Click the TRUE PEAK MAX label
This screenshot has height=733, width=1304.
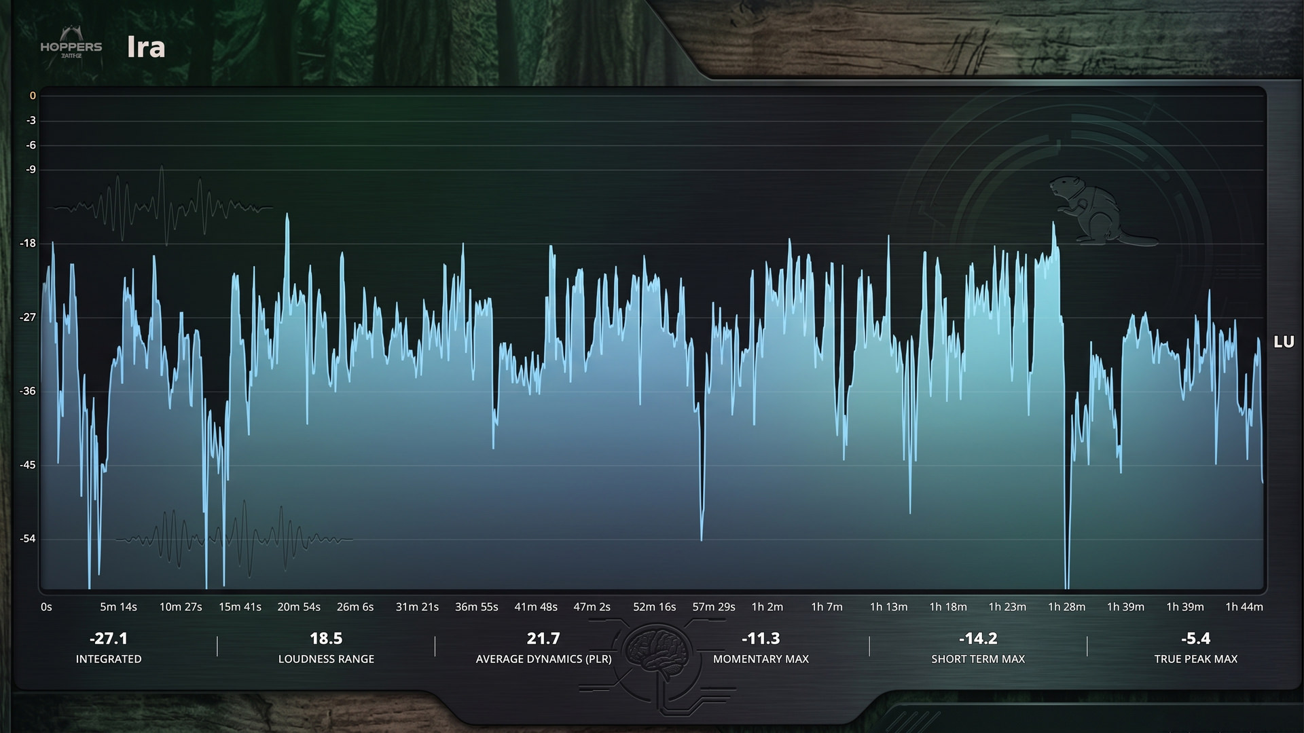coord(1196,659)
